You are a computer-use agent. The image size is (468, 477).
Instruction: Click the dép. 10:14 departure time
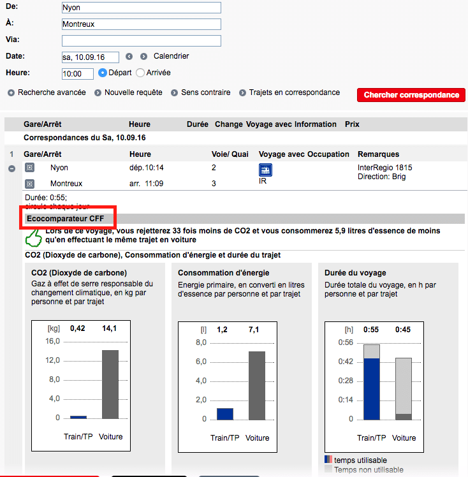point(147,168)
